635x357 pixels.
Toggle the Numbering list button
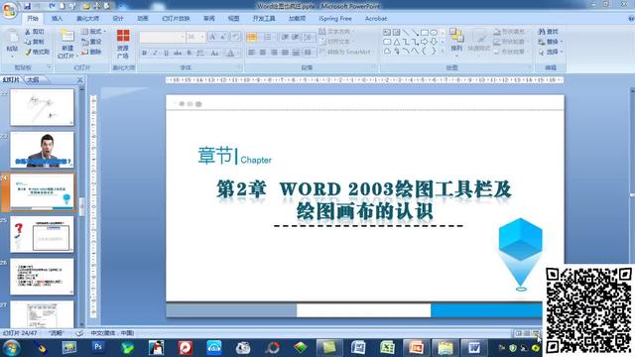click(x=268, y=38)
